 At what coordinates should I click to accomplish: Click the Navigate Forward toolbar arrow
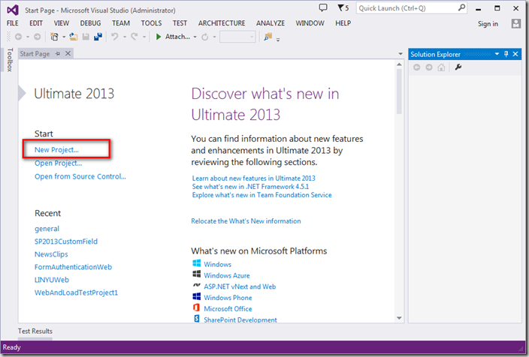[37, 37]
